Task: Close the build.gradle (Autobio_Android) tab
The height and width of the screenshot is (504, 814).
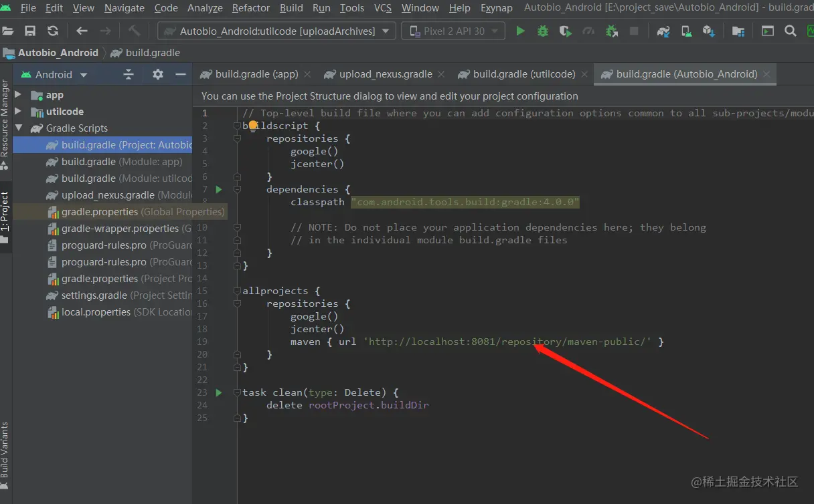Action: [x=766, y=74]
